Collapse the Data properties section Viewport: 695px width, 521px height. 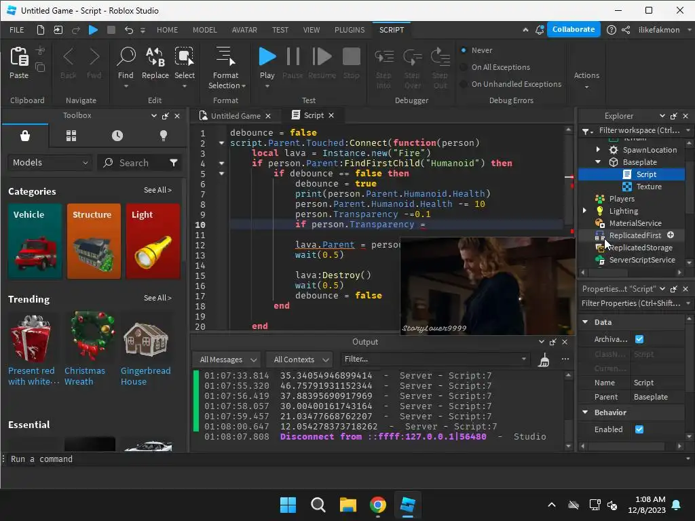click(x=585, y=322)
